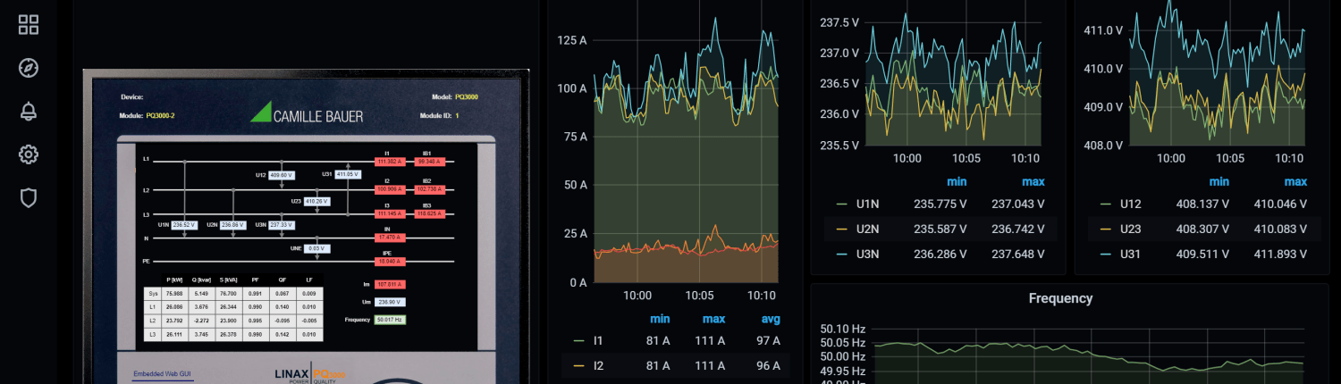Viewport: 1341px width, 384px height.
Task: Toggle the I2 series in current legend
Action: click(x=598, y=365)
